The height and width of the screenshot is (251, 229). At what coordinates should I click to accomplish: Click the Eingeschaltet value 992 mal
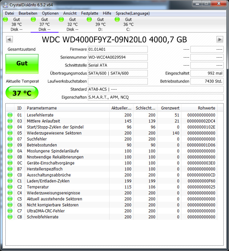[207, 73]
